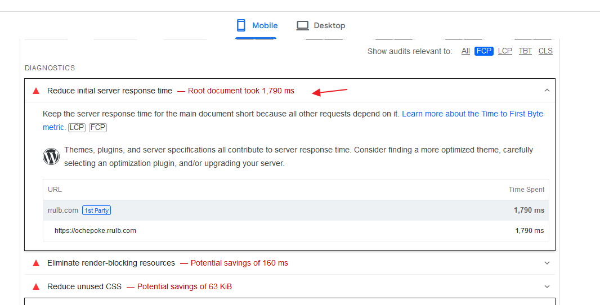Click the WordPress logo icon
This screenshot has height=305, width=600.
51,156
